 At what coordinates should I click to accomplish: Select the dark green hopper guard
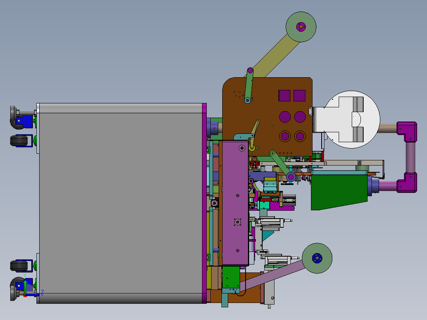[x=339, y=192]
